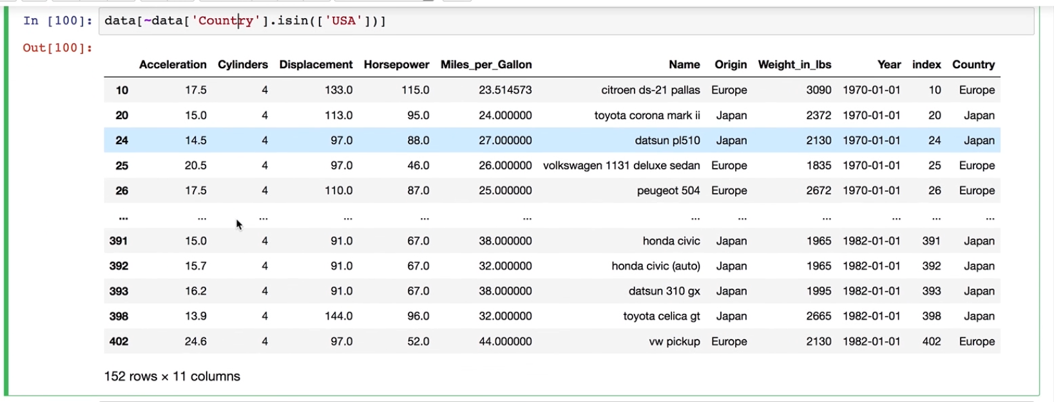
Task: Click the truncated rows ellipsis in index column
Action: (123, 218)
